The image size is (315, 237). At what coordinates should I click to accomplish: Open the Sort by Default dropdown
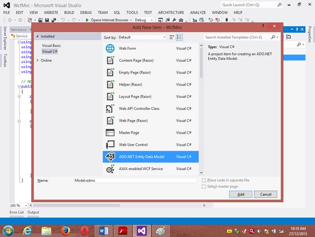tap(142, 37)
